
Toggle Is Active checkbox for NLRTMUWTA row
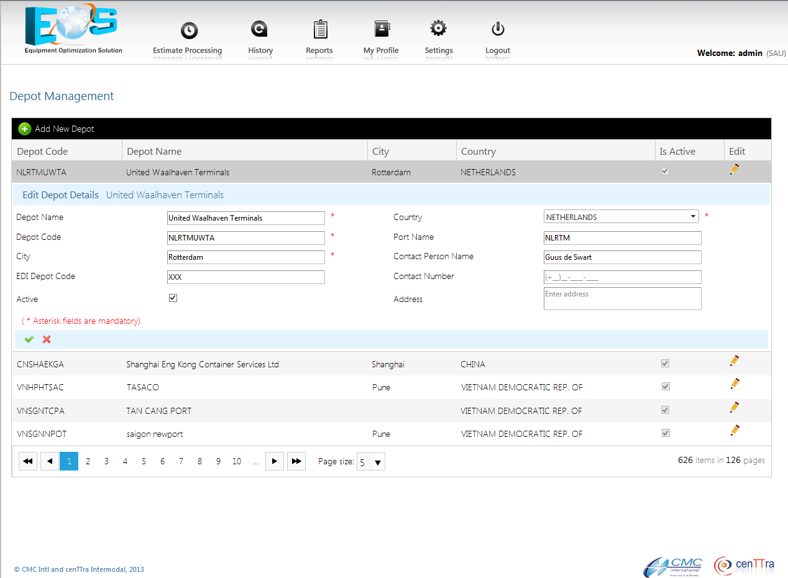click(x=665, y=172)
